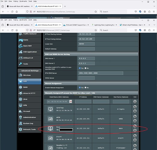Click the DNS Server 1 input field
The width and height of the screenshot is (157, 150).
point(86,58)
